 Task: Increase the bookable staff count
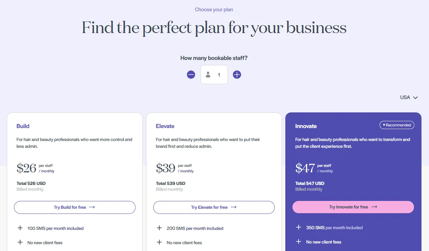pyautogui.click(x=237, y=75)
